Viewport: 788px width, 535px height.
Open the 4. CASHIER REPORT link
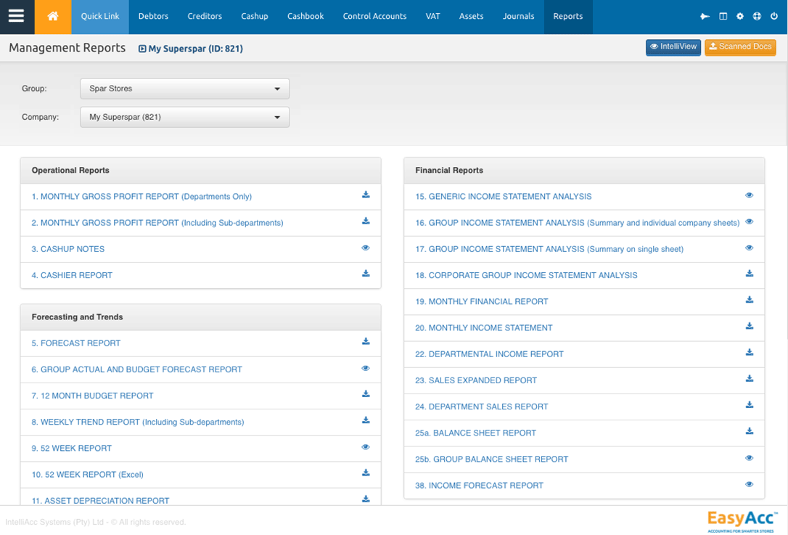72,275
